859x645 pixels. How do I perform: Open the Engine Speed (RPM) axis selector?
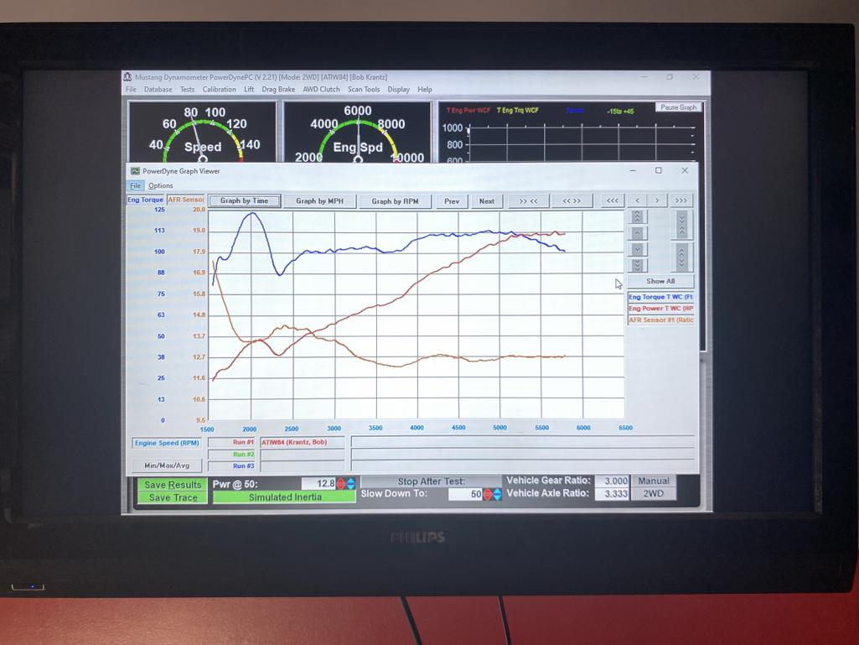click(x=166, y=443)
